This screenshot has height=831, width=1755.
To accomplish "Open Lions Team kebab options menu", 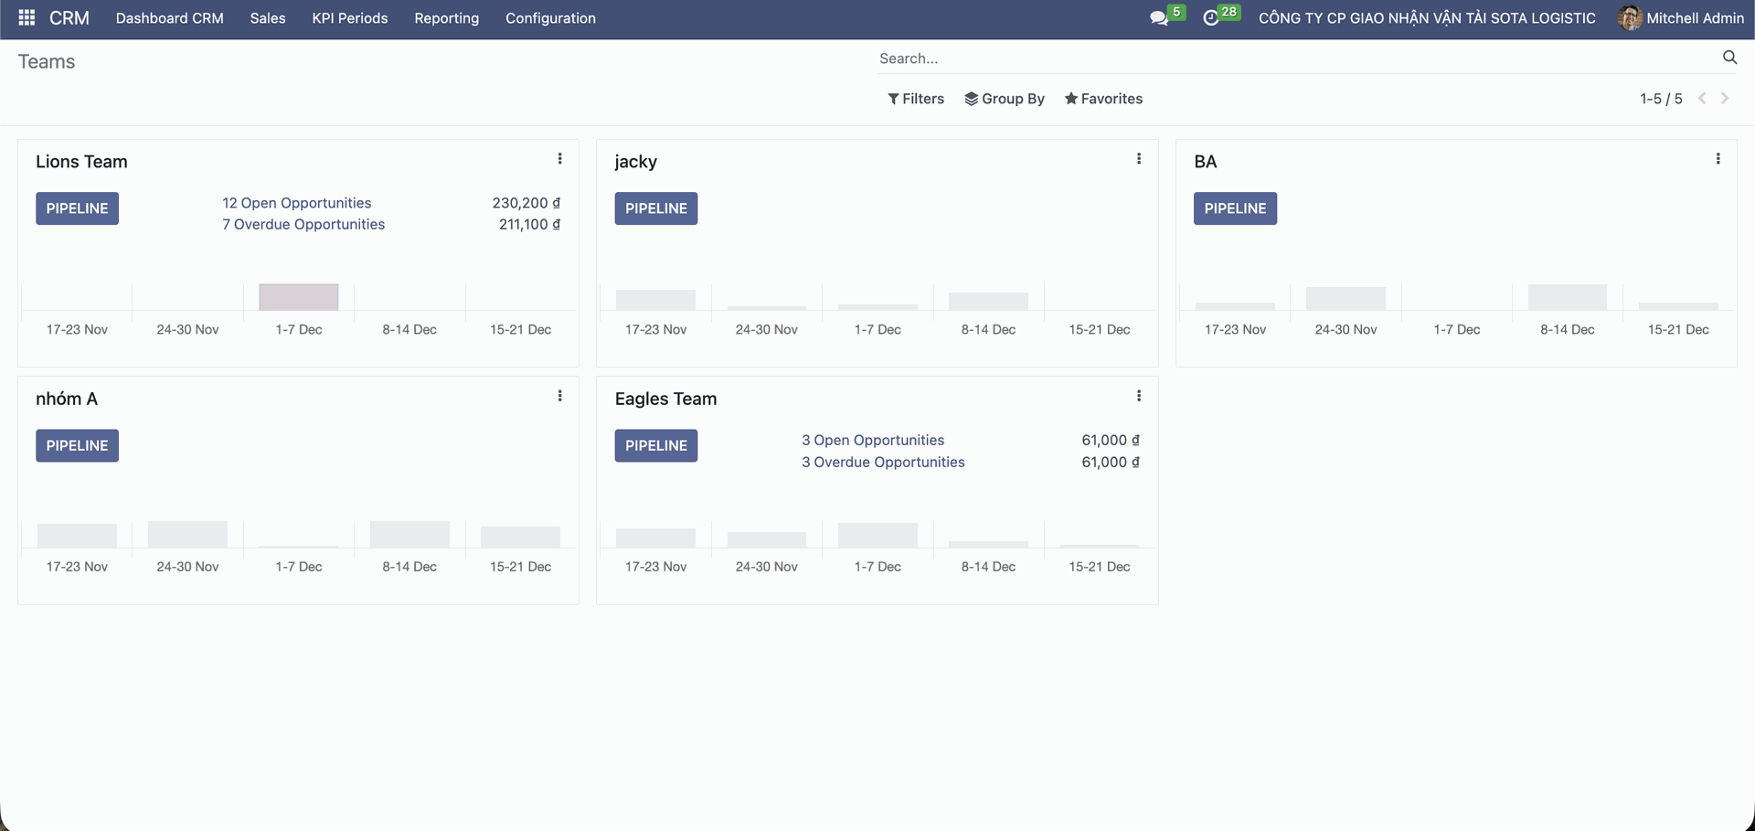I will [559, 159].
